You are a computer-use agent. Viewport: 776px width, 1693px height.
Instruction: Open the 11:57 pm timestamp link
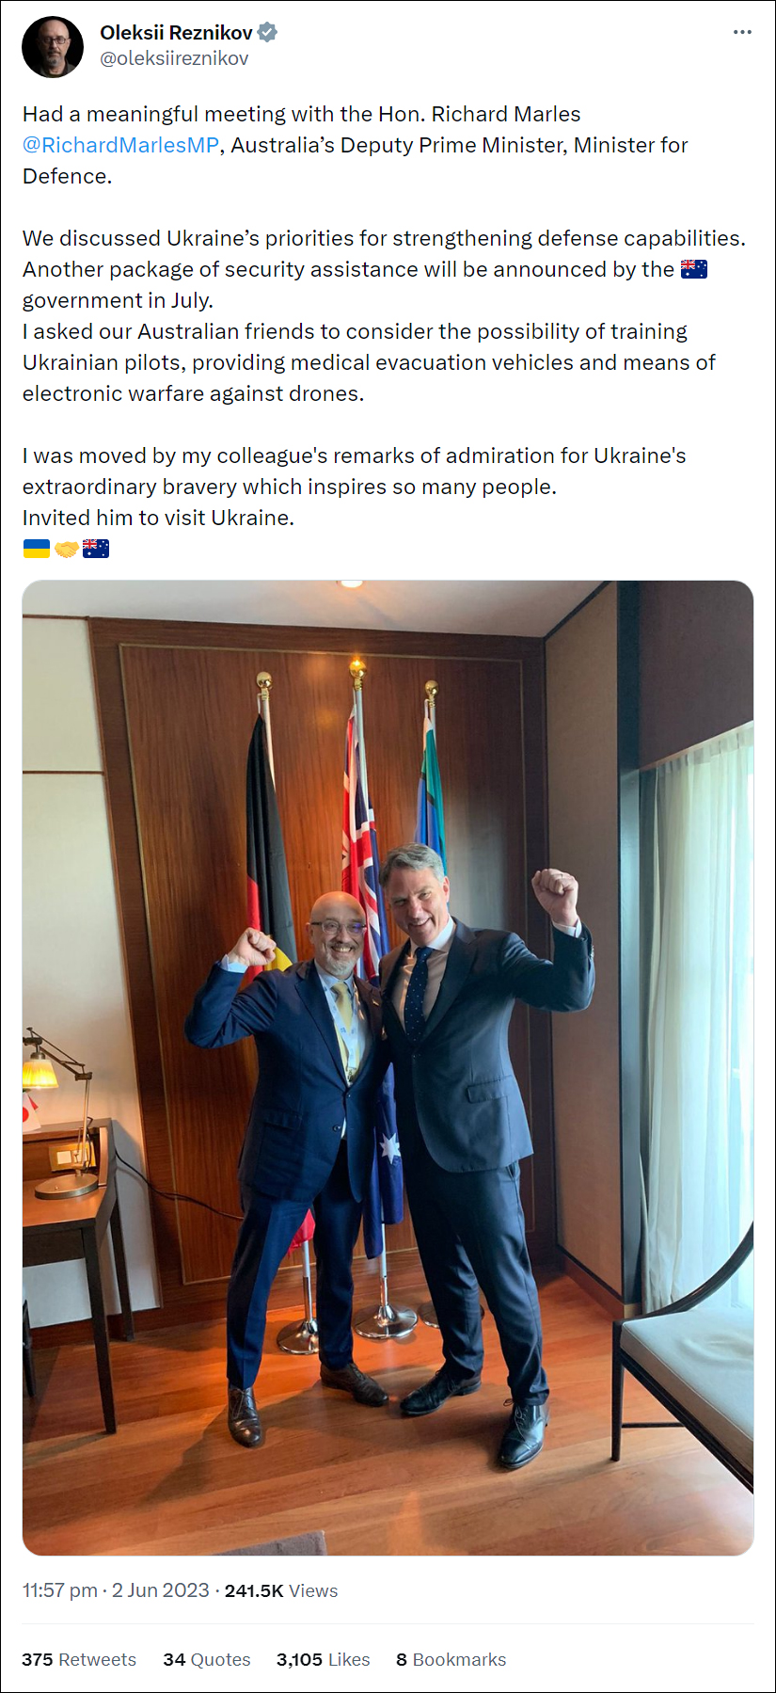coord(60,1590)
